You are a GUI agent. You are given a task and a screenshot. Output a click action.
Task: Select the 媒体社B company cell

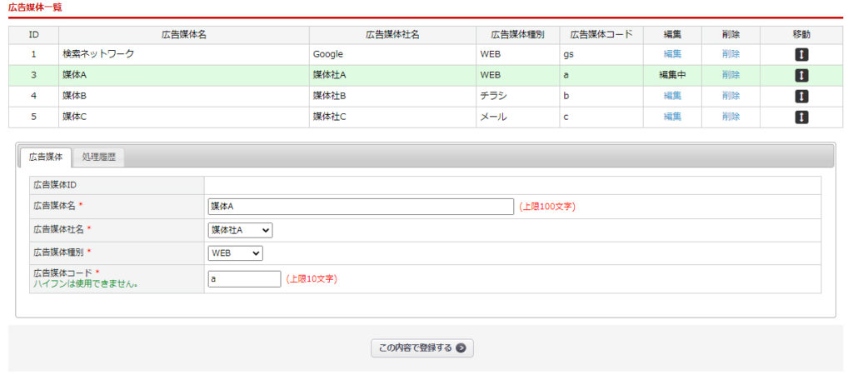tap(393, 97)
